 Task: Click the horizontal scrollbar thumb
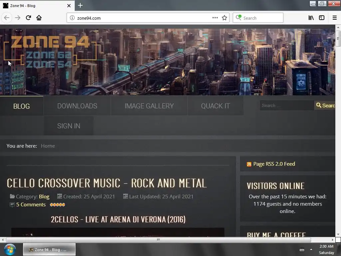tap(158, 240)
